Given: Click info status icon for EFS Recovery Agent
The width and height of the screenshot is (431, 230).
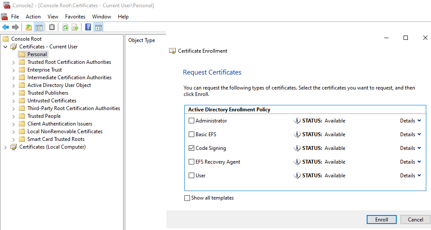Looking at the screenshot, I should coord(297,162).
